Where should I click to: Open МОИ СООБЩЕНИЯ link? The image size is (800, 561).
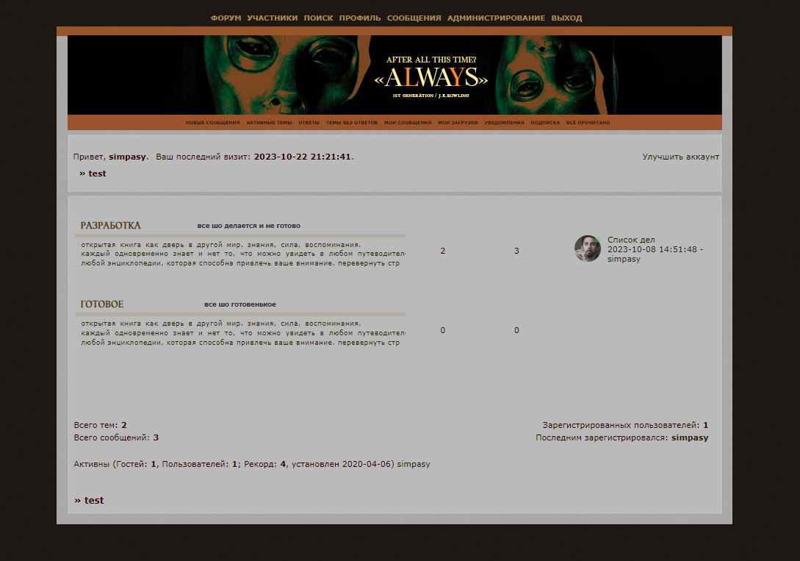[408, 123]
